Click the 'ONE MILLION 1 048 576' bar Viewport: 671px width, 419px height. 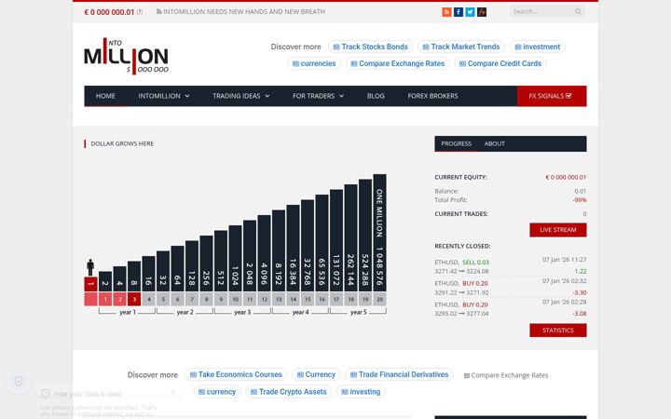click(x=379, y=233)
